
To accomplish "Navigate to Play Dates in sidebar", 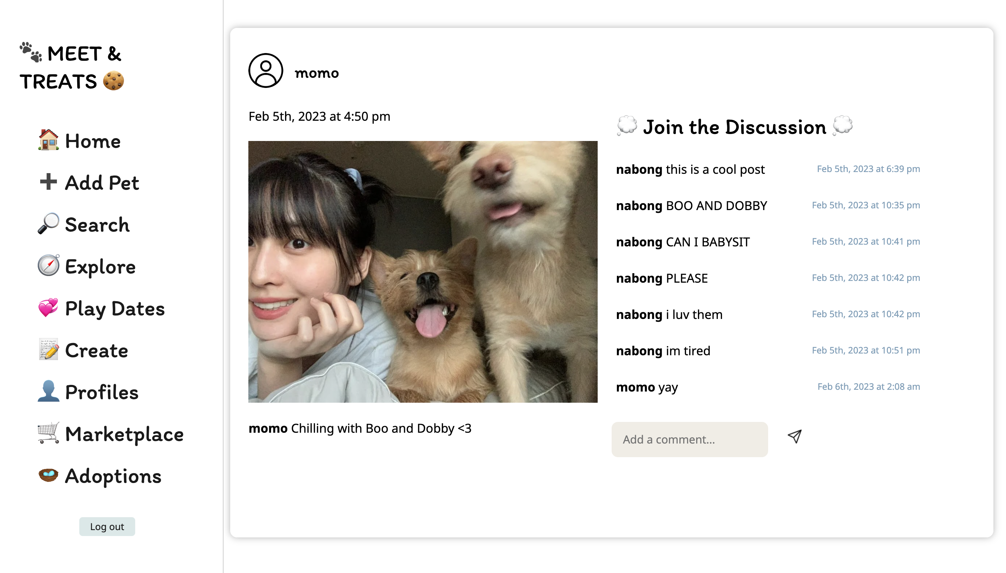I will pos(115,308).
